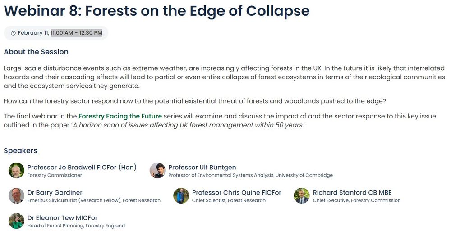This screenshot has height=231, width=451.
Task: Click Professor Jo Bradwell's avatar photo
Action: tap(16, 170)
